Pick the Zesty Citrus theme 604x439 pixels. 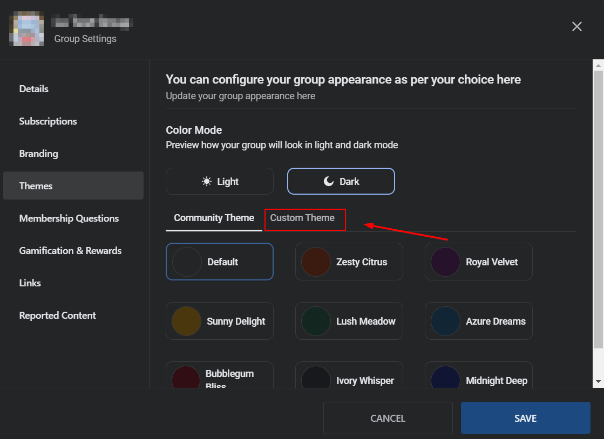[x=349, y=262]
